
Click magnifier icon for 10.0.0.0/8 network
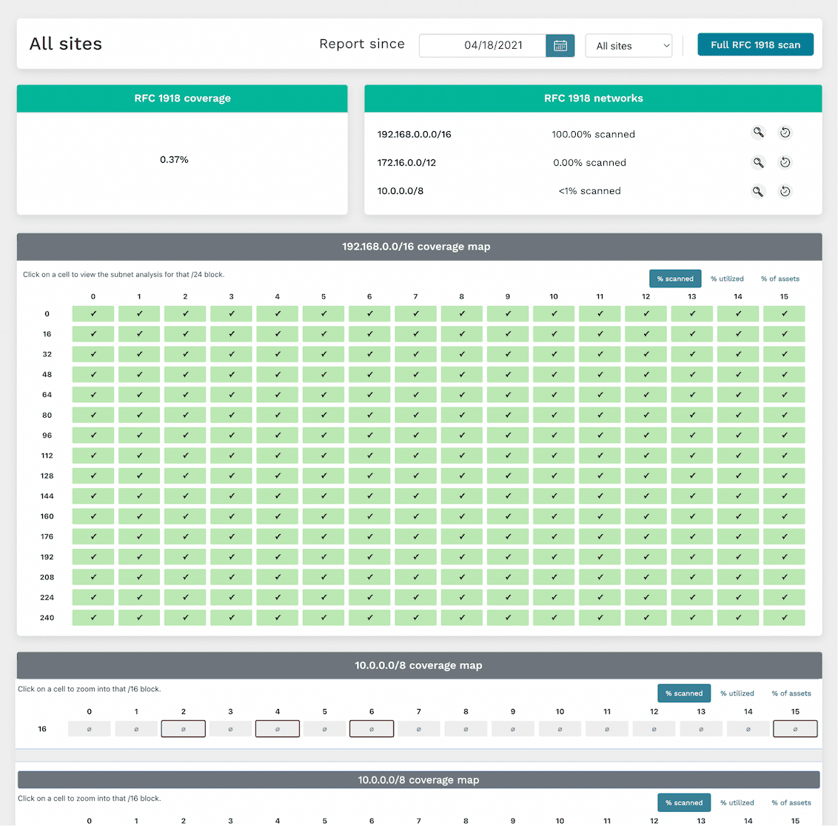point(758,191)
